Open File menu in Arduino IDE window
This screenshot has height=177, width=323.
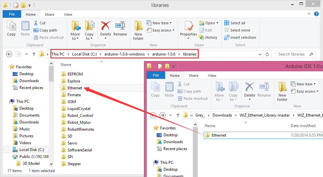click(x=156, y=75)
